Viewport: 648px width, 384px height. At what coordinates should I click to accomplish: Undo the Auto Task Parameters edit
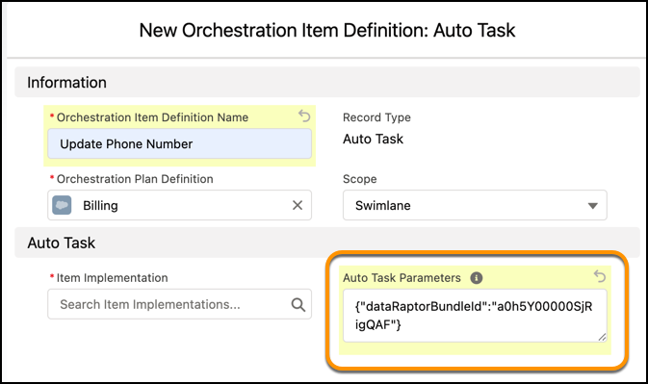point(600,276)
